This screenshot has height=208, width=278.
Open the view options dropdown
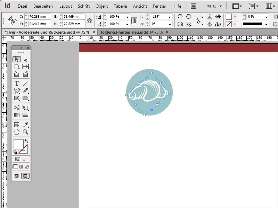coord(237,6)
